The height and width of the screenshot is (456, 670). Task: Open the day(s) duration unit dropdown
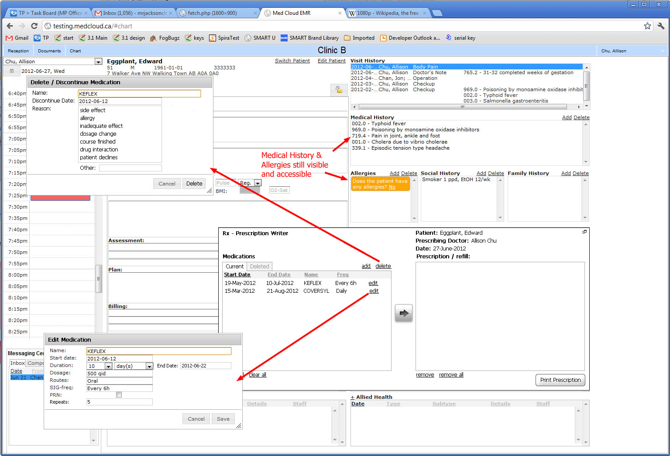tap(149, 366)
